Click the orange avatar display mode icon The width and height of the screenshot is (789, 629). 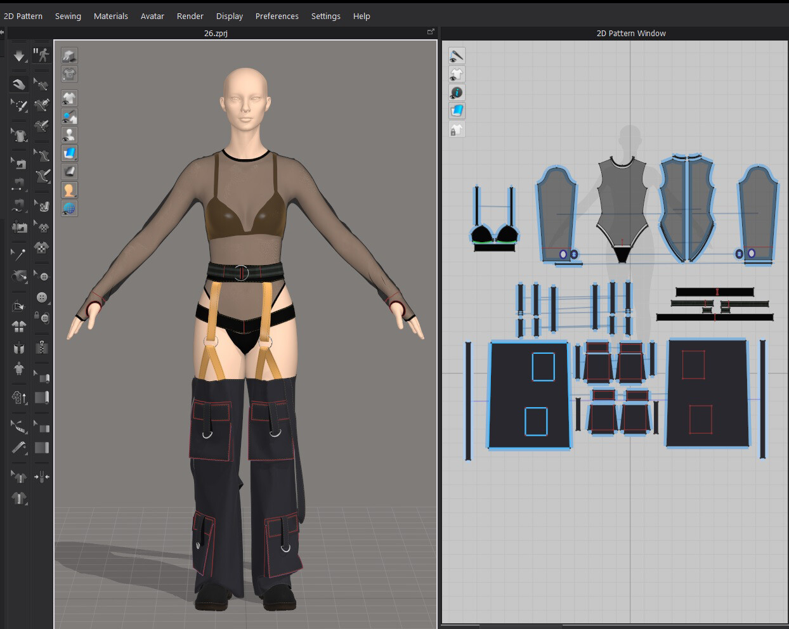coord(69,189)
